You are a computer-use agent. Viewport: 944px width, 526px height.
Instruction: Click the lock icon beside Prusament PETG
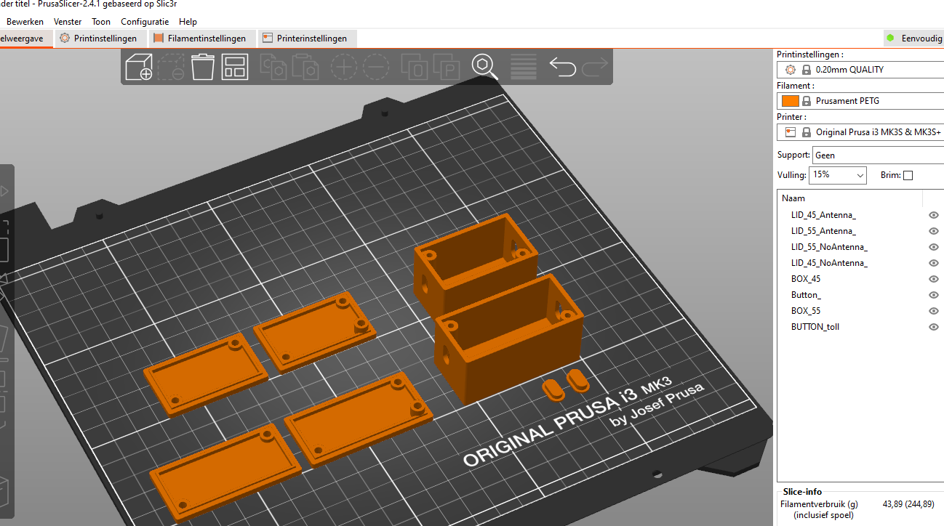pos(807,101)
